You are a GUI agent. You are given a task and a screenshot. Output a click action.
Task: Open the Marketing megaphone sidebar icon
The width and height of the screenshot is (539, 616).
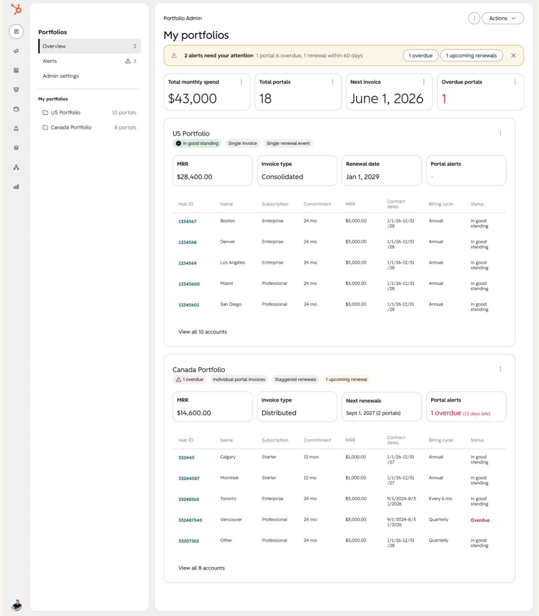tap(16, 51)
